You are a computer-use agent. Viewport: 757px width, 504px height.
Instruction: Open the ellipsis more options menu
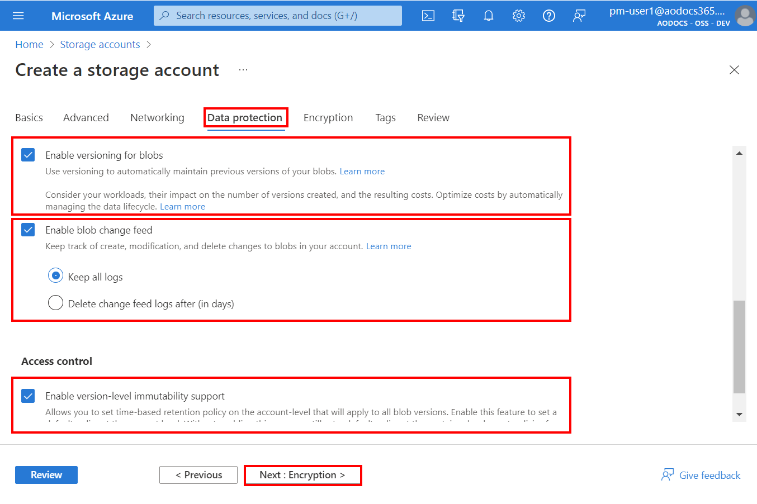click(243, 70)
